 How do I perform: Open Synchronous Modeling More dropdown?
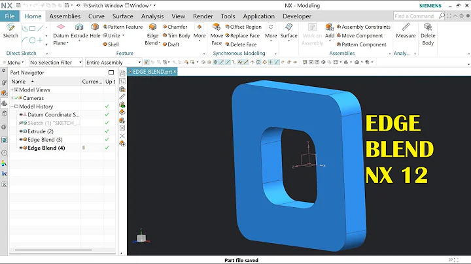[271, 31]
